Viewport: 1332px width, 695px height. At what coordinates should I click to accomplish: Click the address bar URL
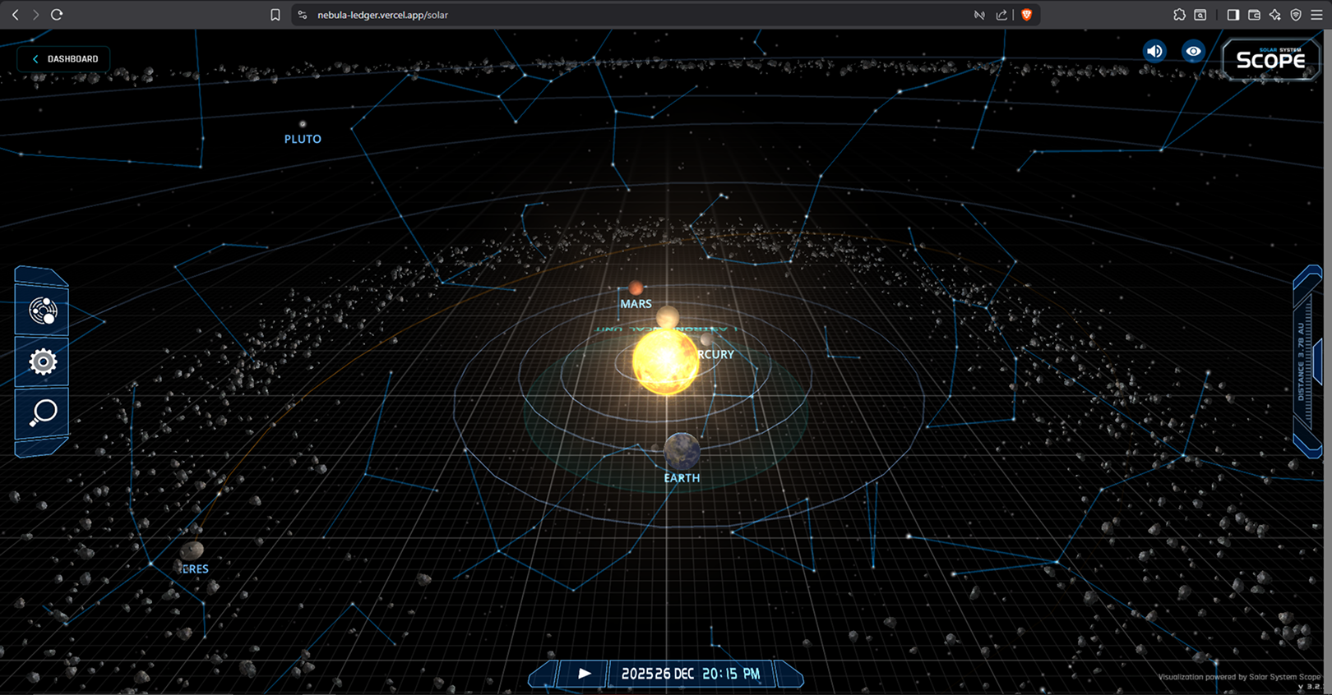tap(382, 15)
